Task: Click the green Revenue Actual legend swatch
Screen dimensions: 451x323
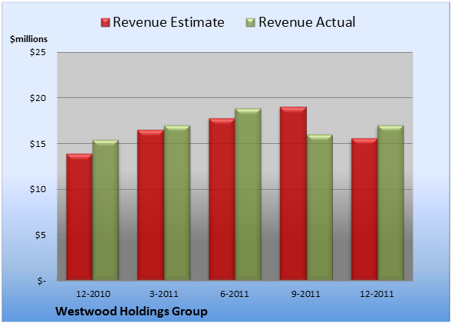Action: coord(251,23)
